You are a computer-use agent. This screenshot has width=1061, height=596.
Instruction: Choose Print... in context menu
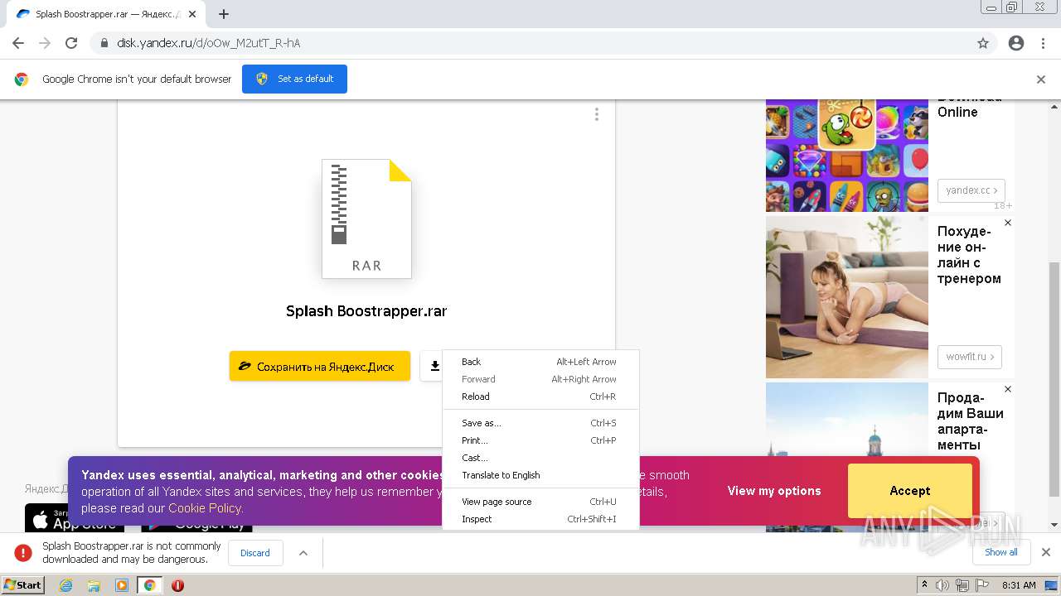click(540, 440)
